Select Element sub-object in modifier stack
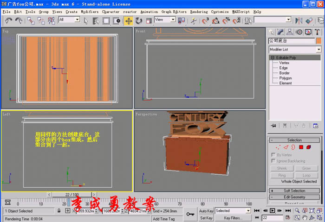 point(286,83)
